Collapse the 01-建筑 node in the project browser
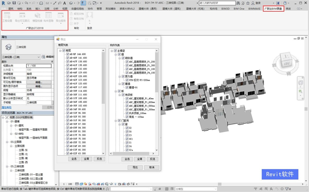Screen dimensions: 309x192 [11, 126]
